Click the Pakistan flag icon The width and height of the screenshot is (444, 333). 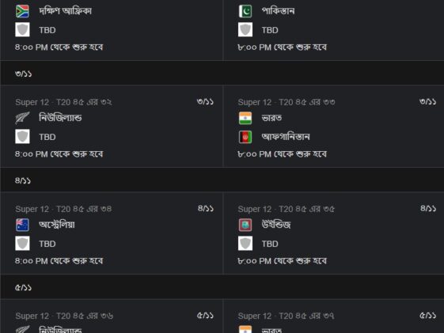[x=245, y=12]
